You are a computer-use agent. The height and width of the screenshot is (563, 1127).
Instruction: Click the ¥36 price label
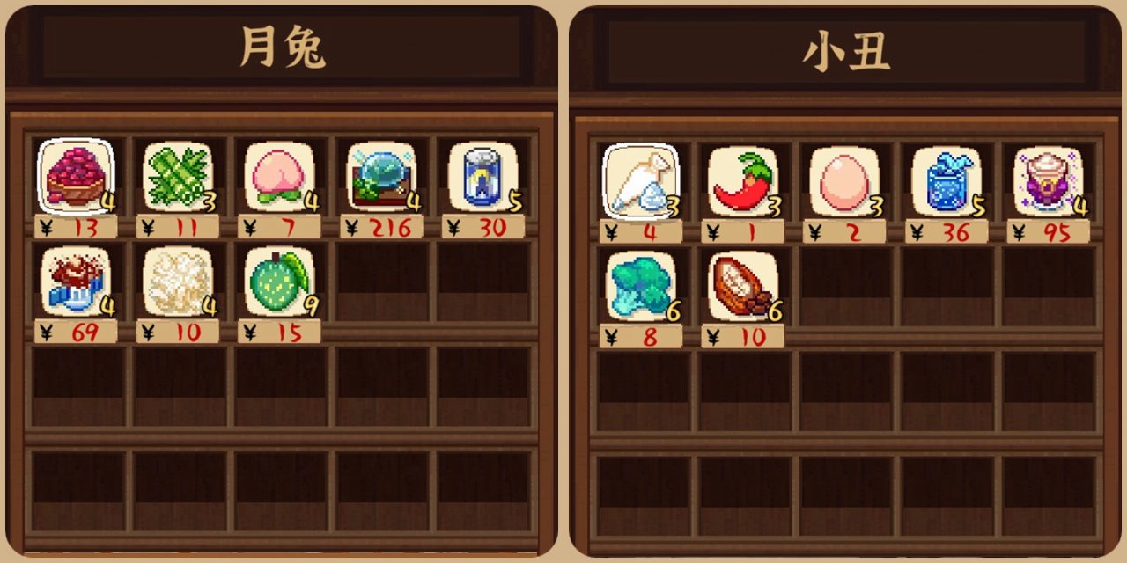pyautogui.click(x=947, y=232)
